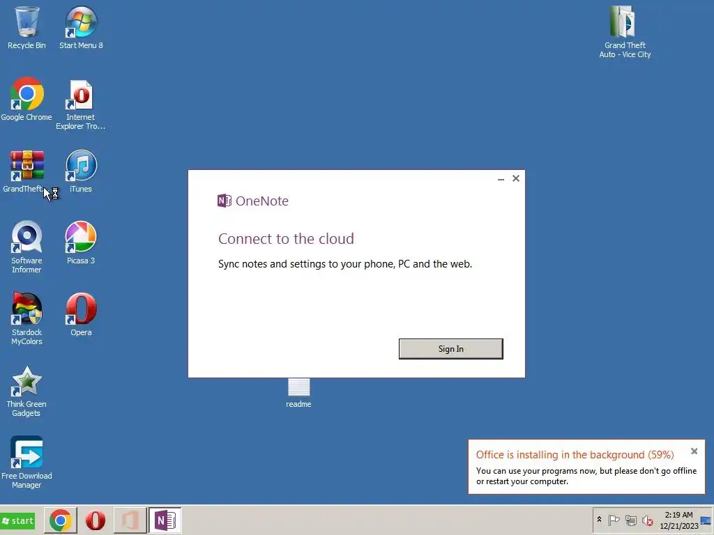Click the 'Office is installing in the background (59%)' text
This screenshot has width=714, height=535.
(575, 454)
